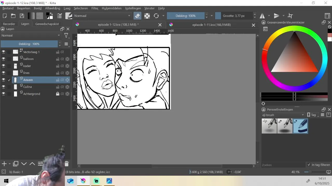This screenshot has height=186, width=332.
Task: Reload original brush preset icon
Action: (156, 16)
